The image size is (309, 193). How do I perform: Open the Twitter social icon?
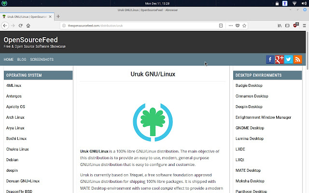coord(288,59)
